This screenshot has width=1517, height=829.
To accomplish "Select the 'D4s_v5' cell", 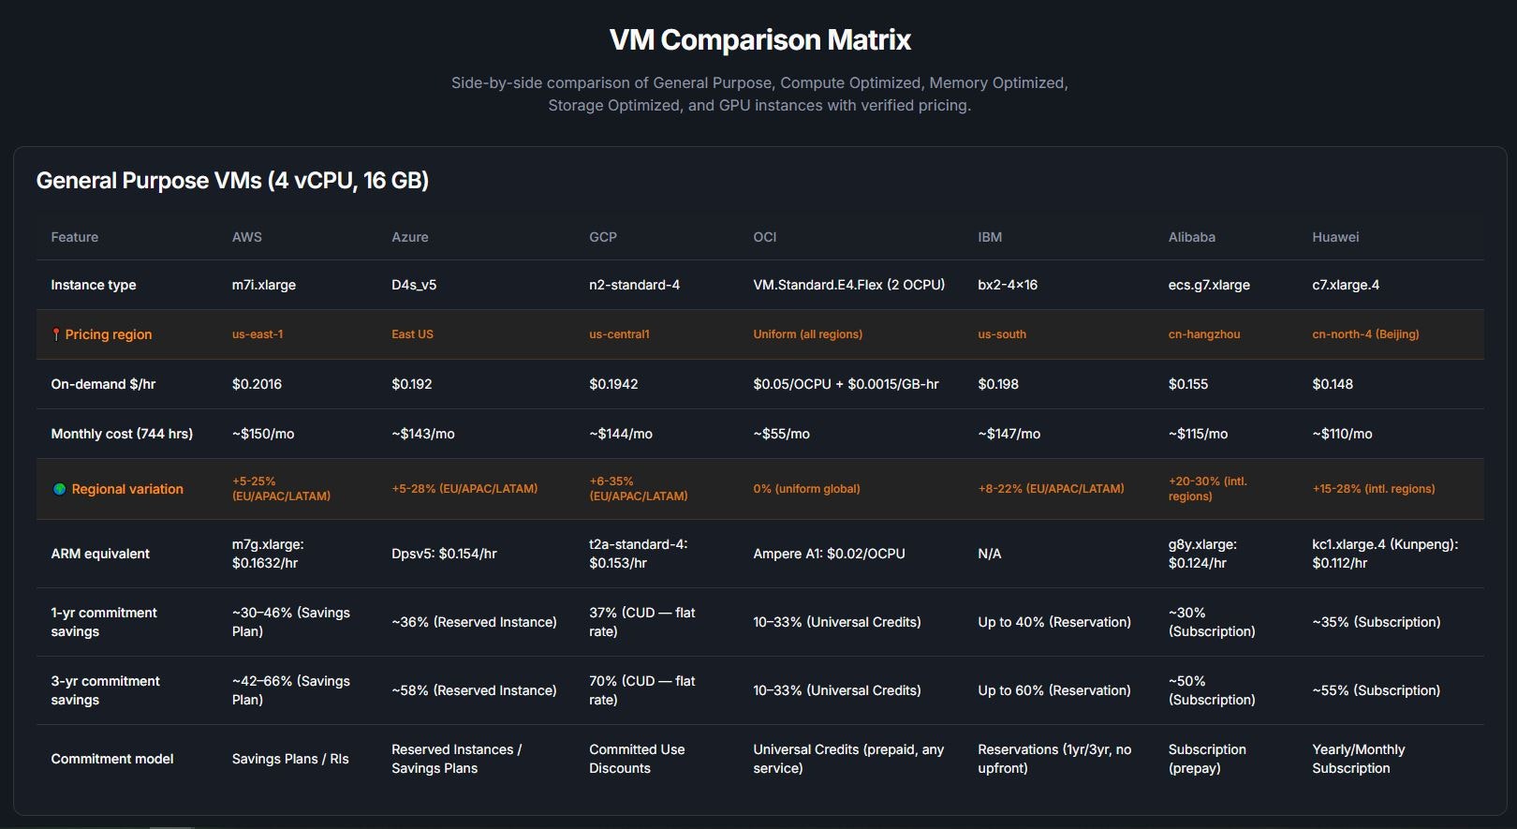I will 414,285.
